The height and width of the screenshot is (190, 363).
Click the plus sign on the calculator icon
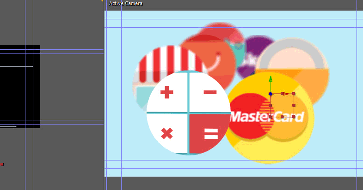point(166,92)
